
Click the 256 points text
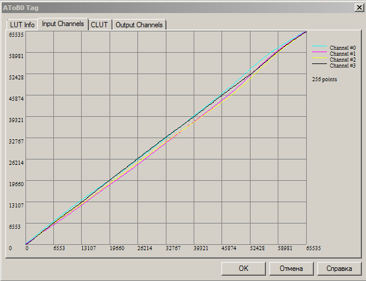click(325, 79)
